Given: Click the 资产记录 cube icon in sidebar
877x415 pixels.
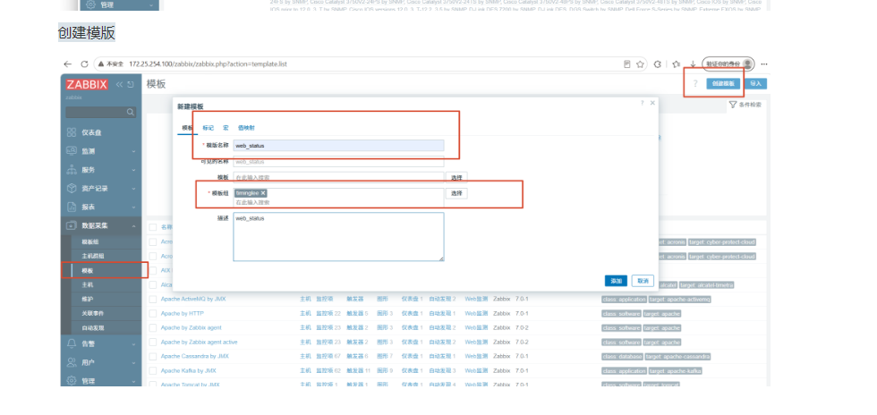Looking at the screenshot, I should 71,189.
